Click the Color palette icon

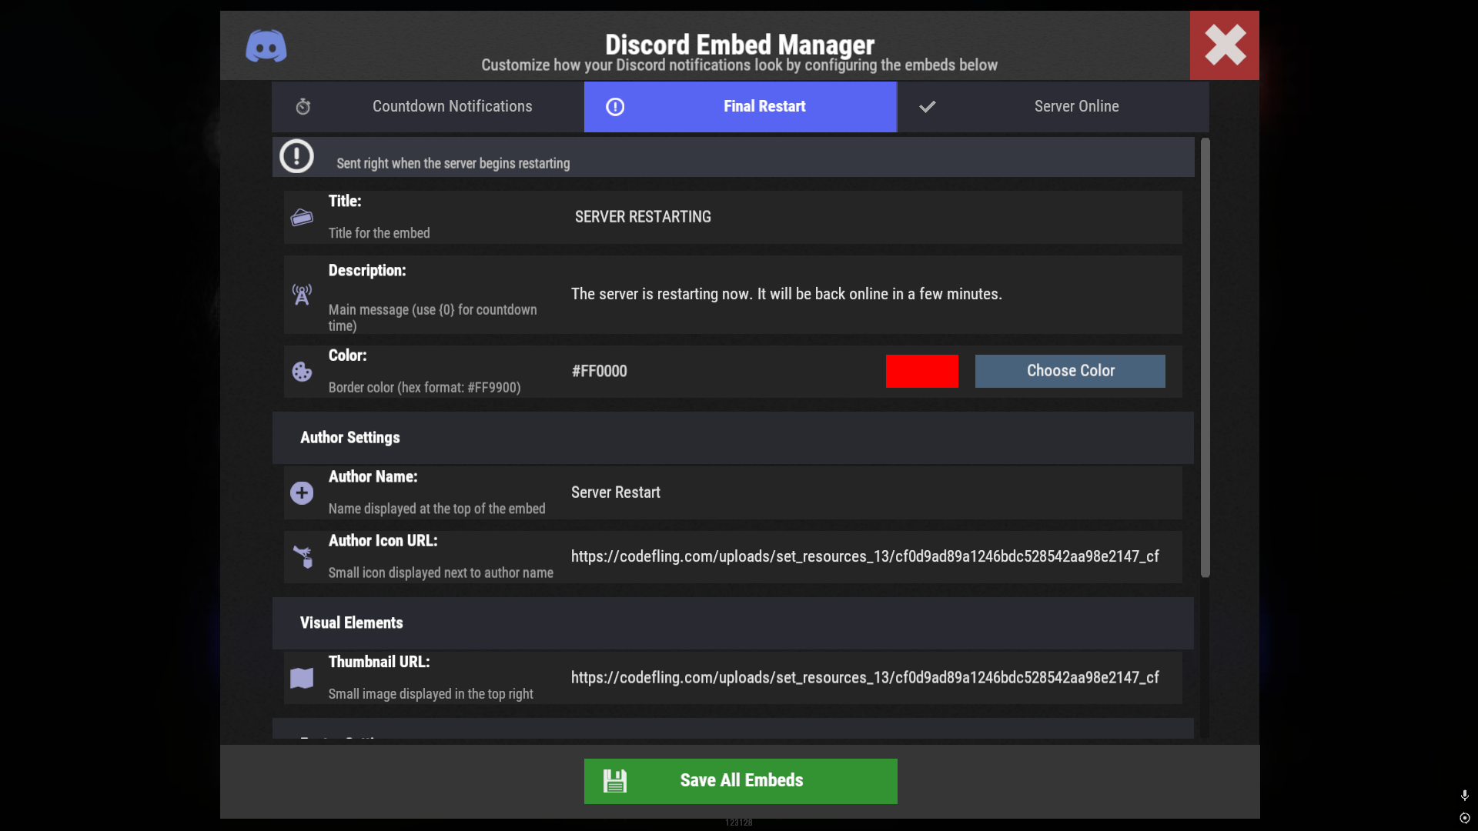(x=302, y=372)
